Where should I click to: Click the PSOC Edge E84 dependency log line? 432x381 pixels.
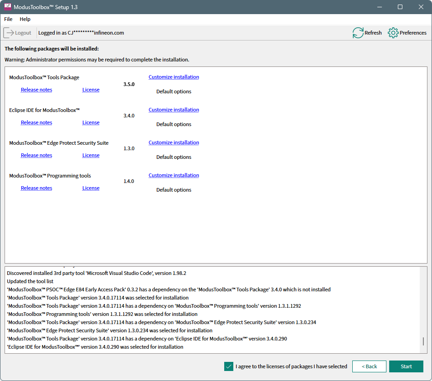click(169, 290)
